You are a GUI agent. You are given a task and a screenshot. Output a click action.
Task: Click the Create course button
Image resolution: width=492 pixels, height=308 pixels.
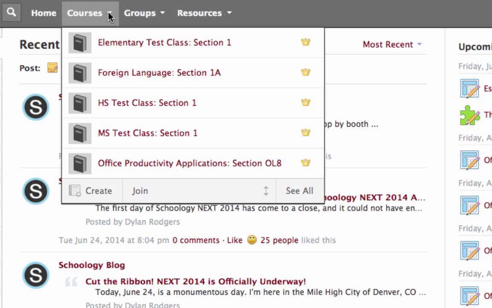[x=92, y=191]
